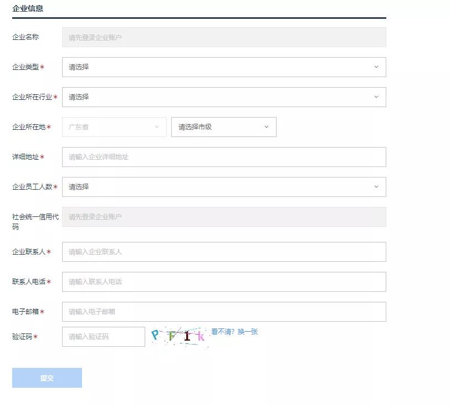Click 看不清？换一张 link
The width and height of the screenshot is (450, 405).
coord(234,332)
